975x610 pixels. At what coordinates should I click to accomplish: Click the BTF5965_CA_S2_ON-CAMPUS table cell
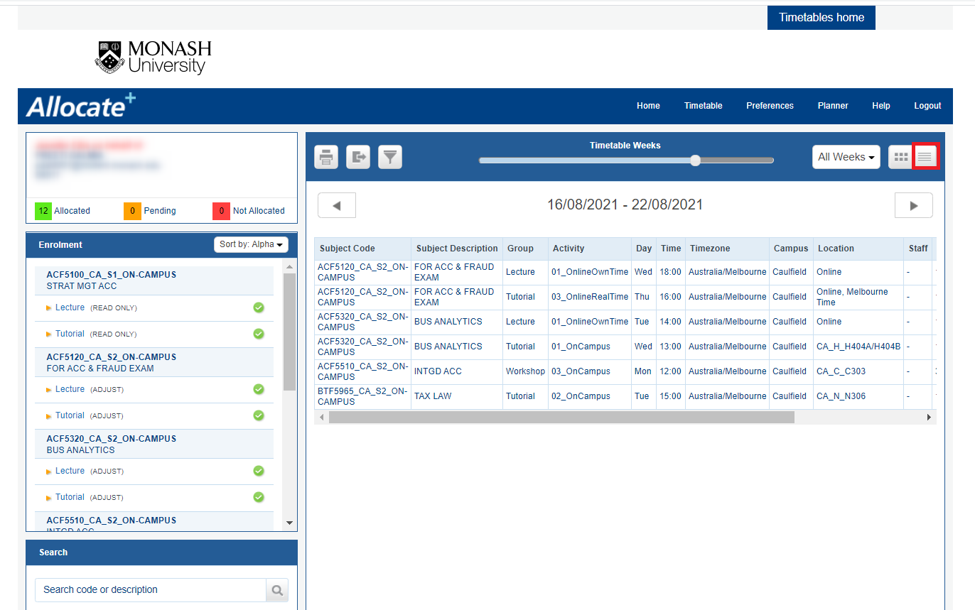click(x=362, y=396)
